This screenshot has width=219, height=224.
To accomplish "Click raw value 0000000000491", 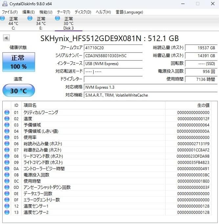I will (193, 169).
